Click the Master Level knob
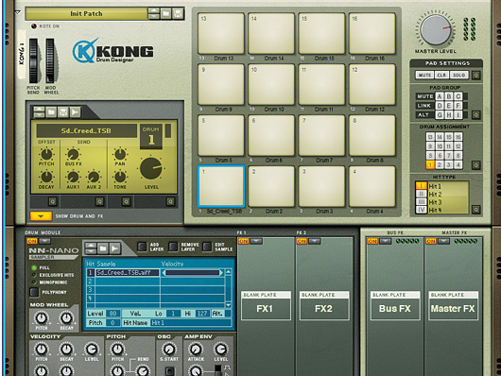Screen dimensions: 501x376 [x=436, y=29]
